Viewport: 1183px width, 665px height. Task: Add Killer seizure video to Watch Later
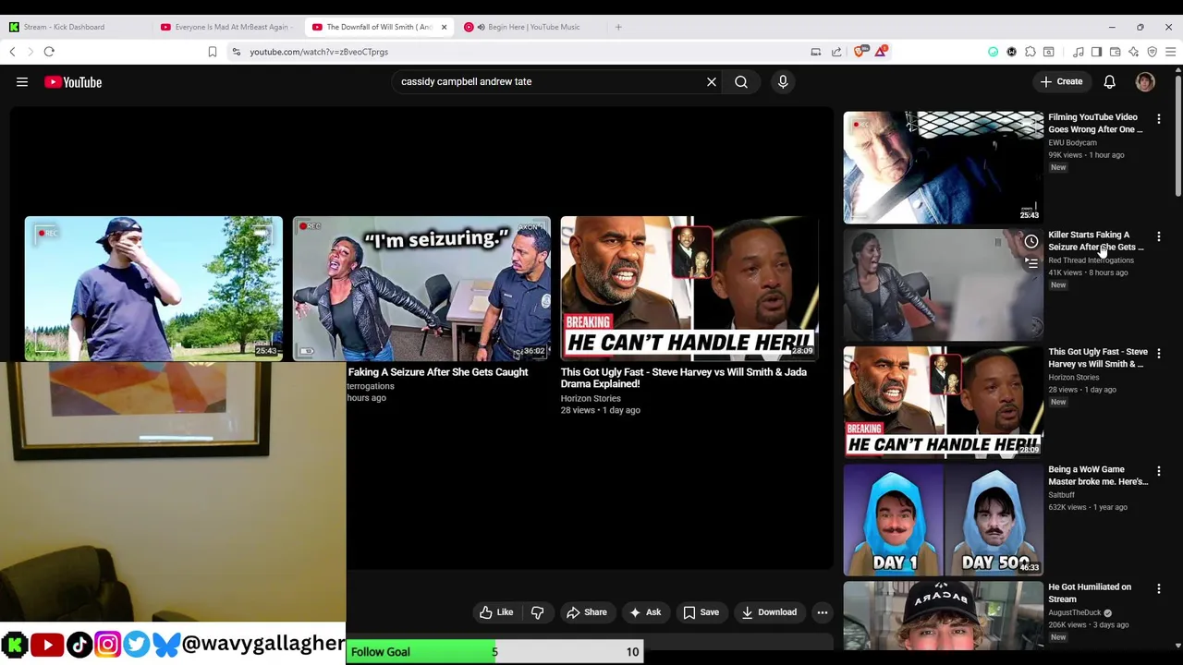click(1031, 242)
